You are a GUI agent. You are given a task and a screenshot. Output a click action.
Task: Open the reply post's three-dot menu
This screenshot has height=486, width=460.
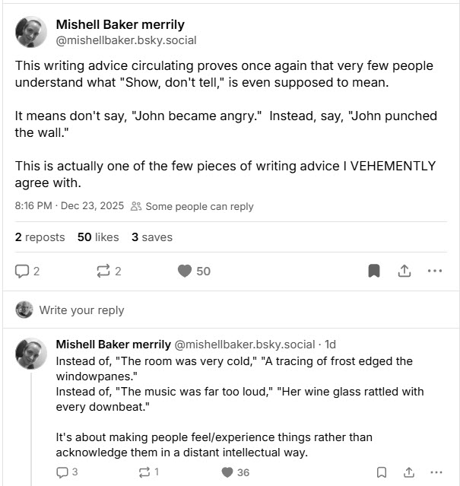(x=436, y=472)
